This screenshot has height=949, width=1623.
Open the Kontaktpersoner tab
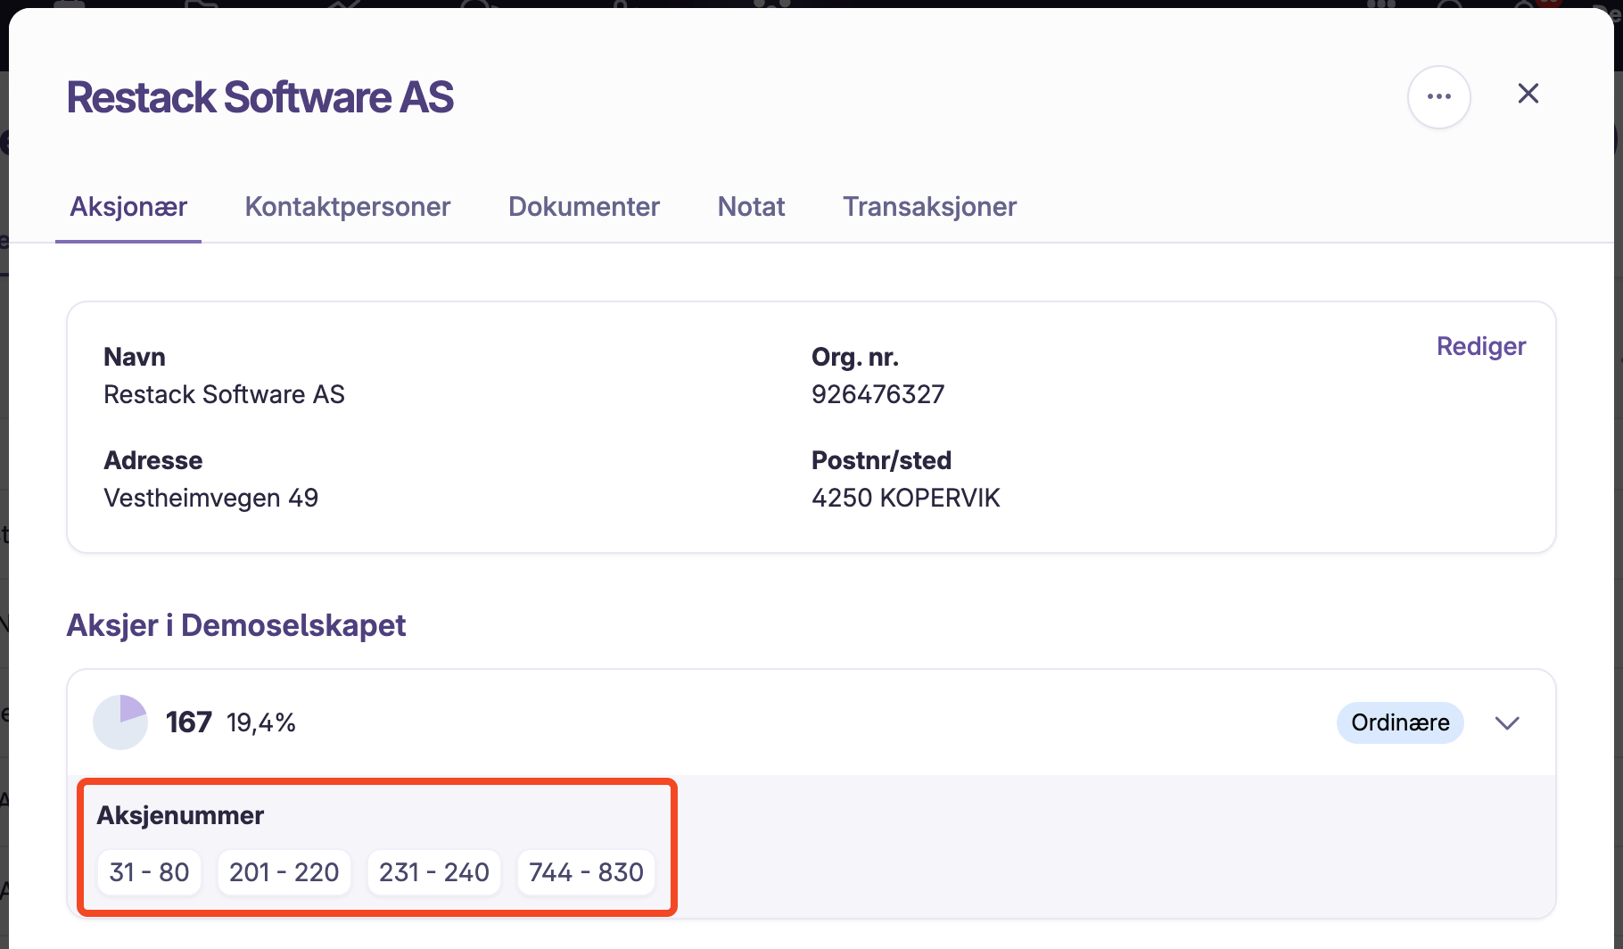click(x=348, y=207)
